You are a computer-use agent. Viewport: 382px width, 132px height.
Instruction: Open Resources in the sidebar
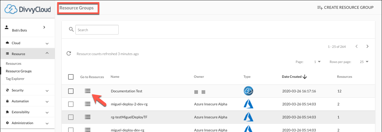(x=14, y=64)
